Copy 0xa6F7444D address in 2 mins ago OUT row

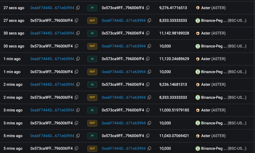click(149, 97)
